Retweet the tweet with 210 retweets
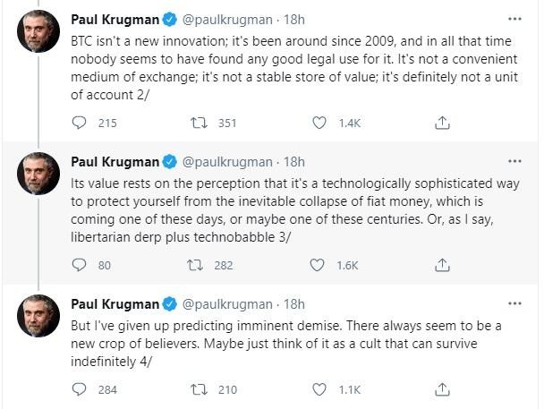The image size is (544, 409). click(x=199, y=389)
